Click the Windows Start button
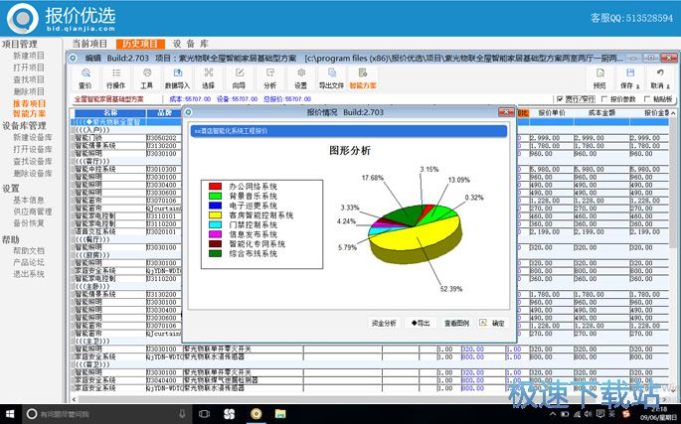The width and height of the screenshot is (681, 424). point(11,413)
